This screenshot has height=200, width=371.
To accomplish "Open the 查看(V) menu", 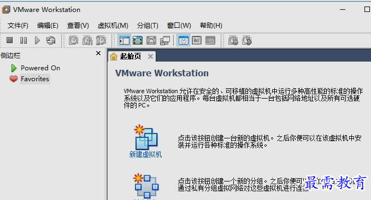I will click(x=78, y=25).
